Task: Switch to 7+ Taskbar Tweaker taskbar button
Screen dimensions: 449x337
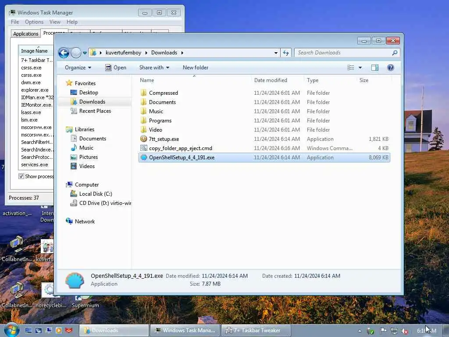Action: click(x=256, y=331)
